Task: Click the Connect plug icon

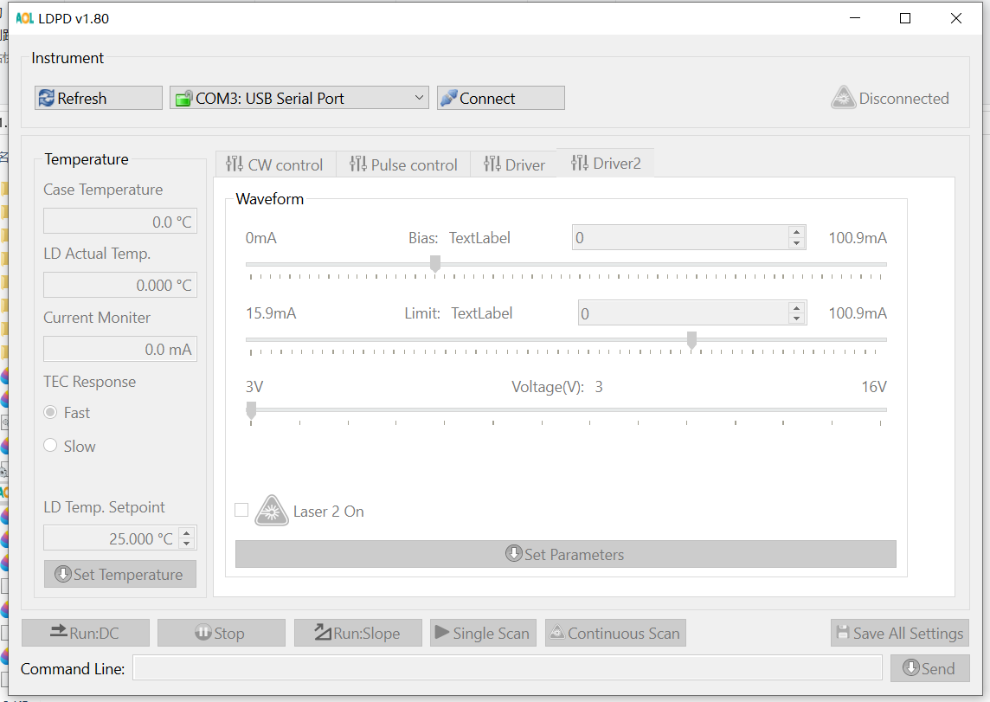Action: click(x=448, y=99)
